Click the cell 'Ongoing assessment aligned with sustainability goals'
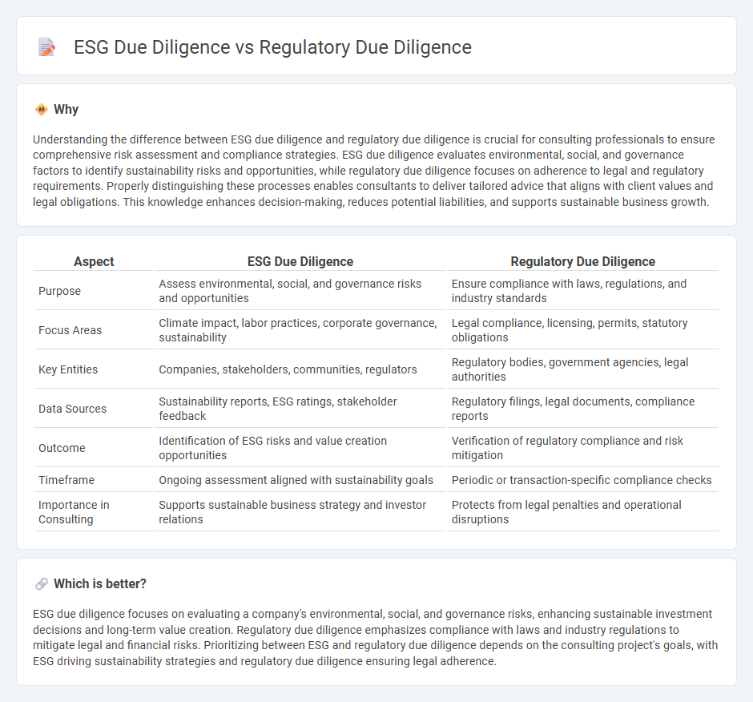 coord(300,480)
